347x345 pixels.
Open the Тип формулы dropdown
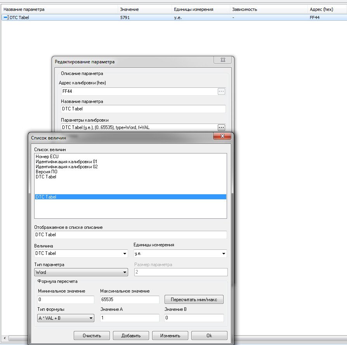click(91, 318)
